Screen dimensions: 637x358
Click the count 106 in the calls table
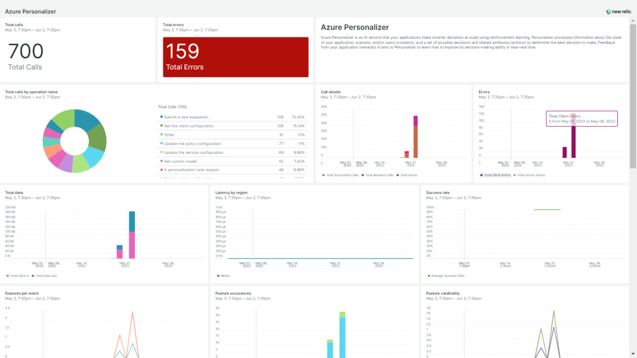point(280,126)
